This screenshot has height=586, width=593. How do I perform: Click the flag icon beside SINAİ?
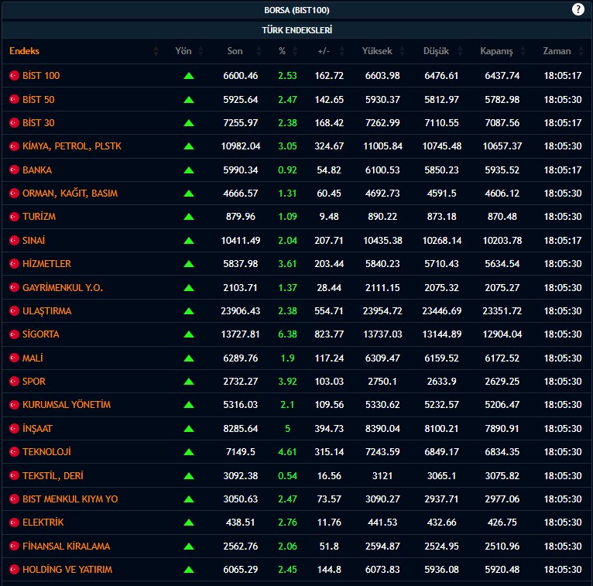tap(14, 241)
